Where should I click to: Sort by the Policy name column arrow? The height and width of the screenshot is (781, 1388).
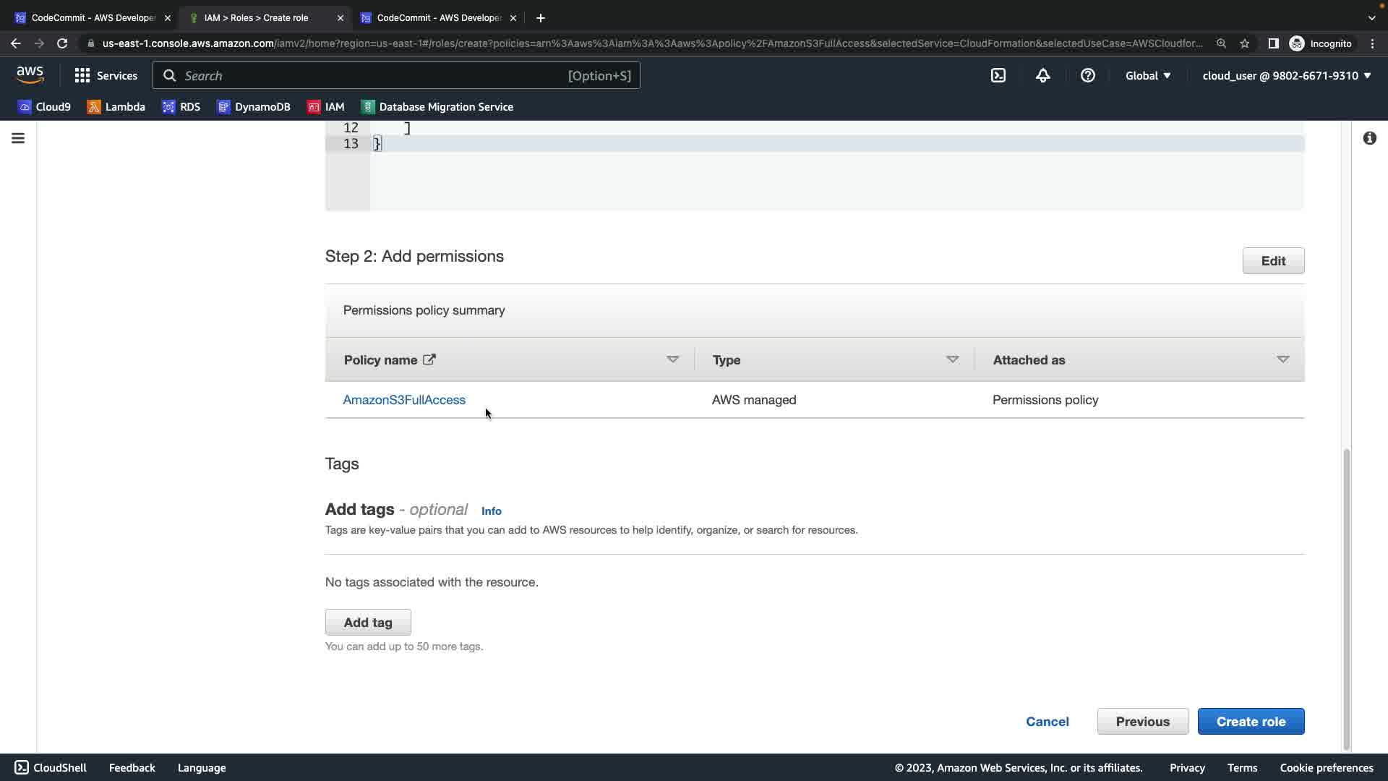coord(672,359)
